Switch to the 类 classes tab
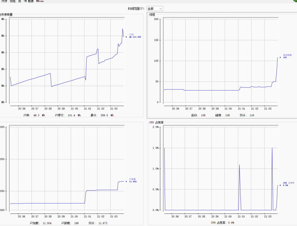297x226 pixels. [x=20, y=1]
